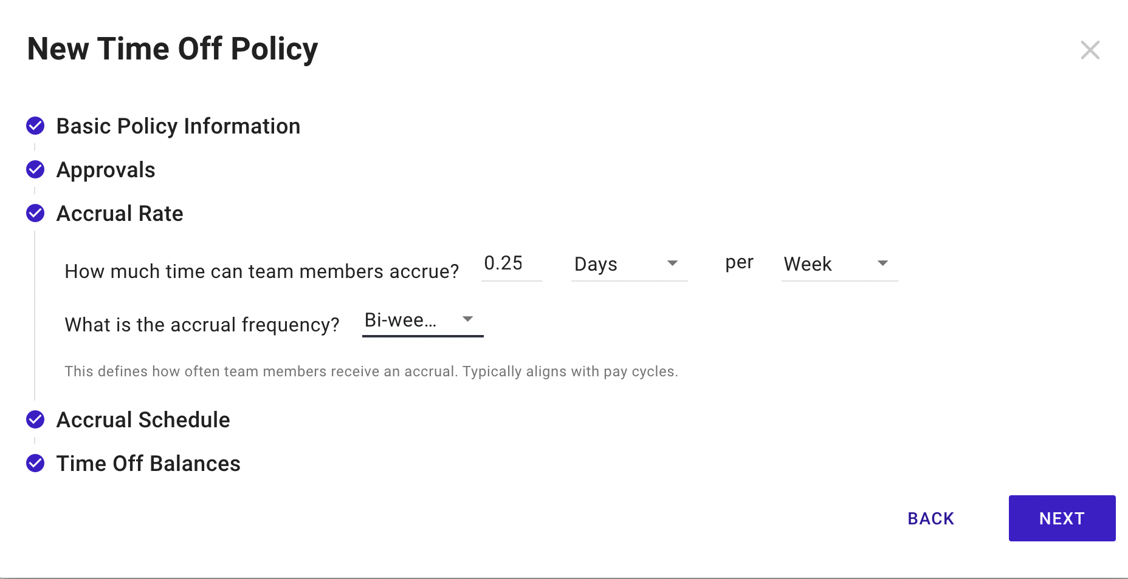
Task: Expand the Bi-weekly accrual frequency dropdown
Action: coord(422,320)
